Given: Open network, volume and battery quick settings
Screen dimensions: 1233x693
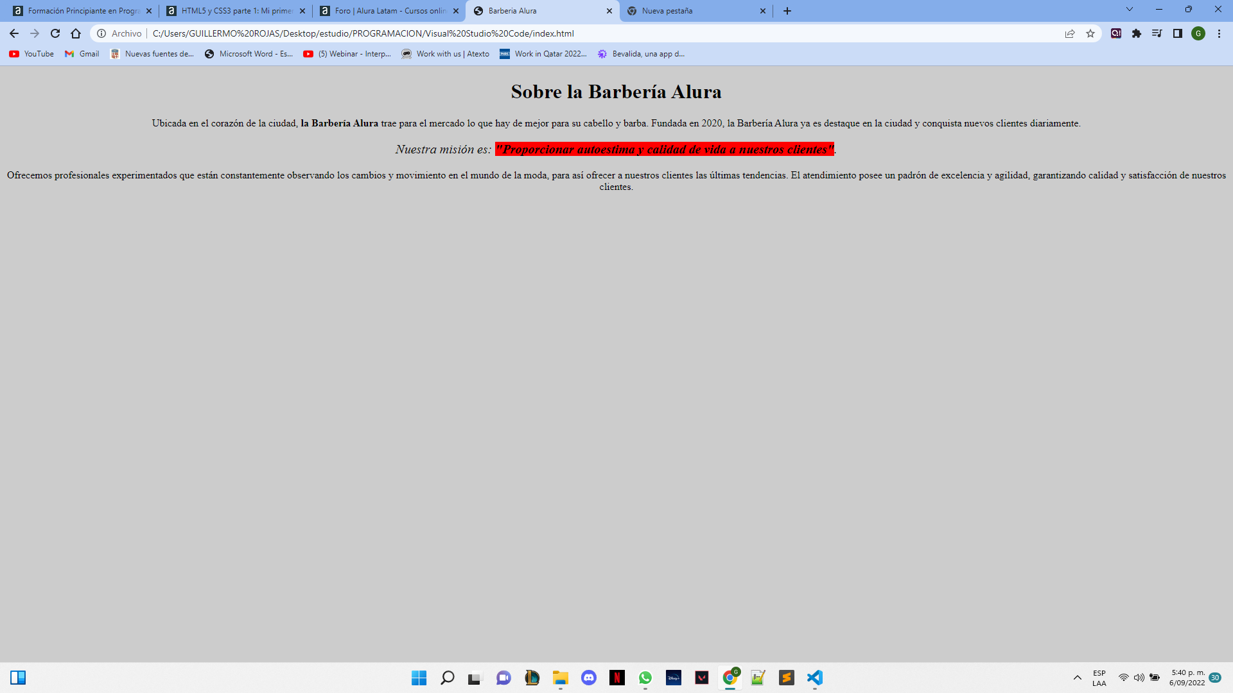Looking at the screenshot, I should coord(1139,678).
